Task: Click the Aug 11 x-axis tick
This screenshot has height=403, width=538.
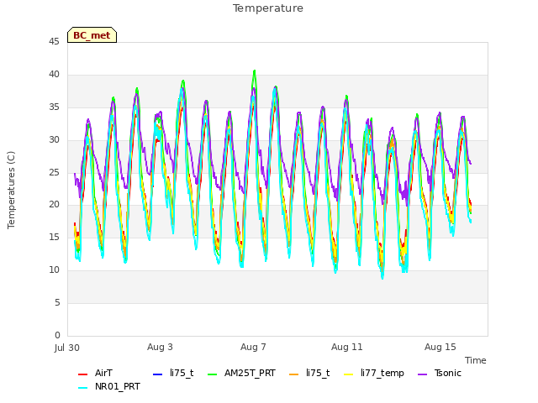Action: pos(347,347)
